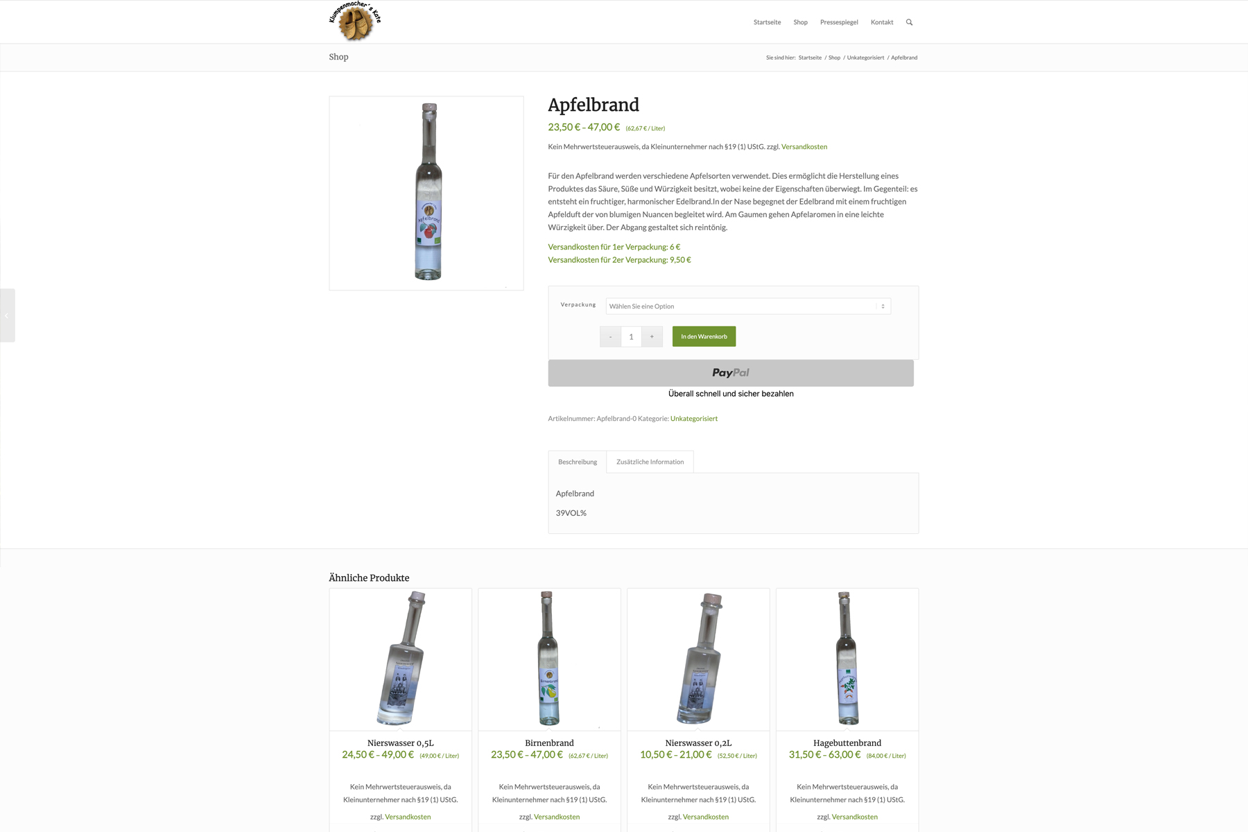Image resolution: width=1248 pixels, height=832 pixels.
Task: Decrease quantity with the minus button
Action: pos(610,336)
